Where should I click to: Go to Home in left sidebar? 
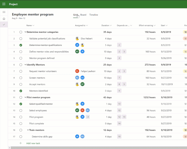click(x=4, y=18)
